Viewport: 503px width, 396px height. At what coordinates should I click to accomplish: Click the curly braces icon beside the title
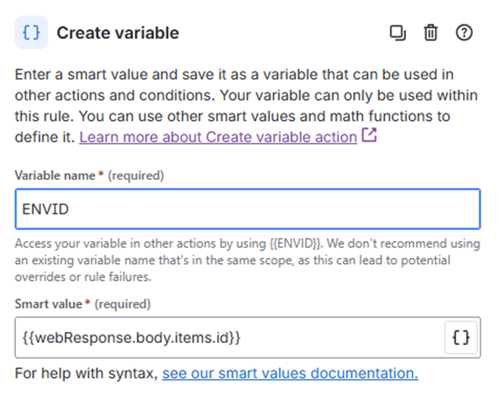[31, 33]
